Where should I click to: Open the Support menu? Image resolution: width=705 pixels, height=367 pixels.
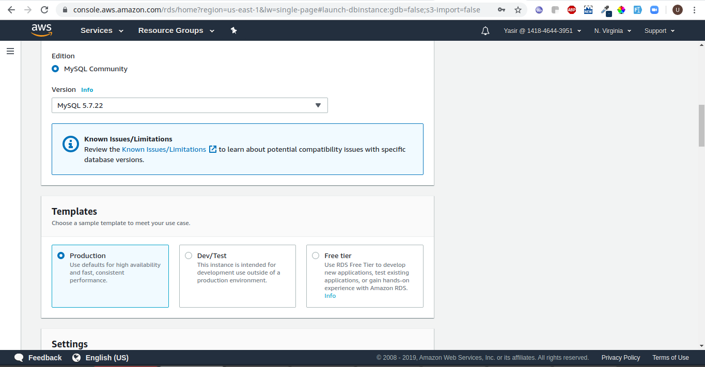click(660, 31)
